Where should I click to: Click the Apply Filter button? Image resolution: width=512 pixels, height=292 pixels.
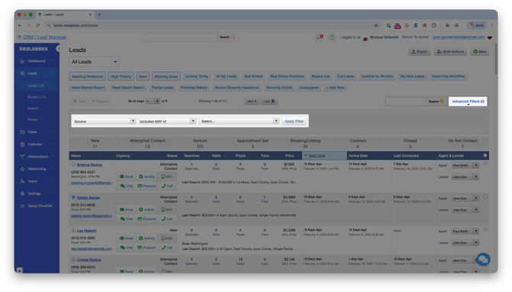click(294, 122)
